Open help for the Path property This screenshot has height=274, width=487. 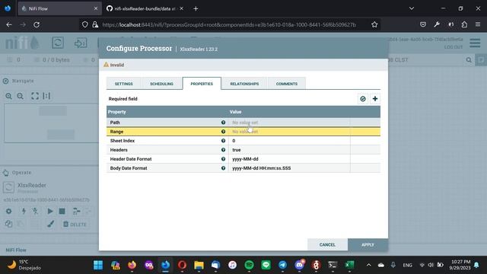click(x=223, y=123)
